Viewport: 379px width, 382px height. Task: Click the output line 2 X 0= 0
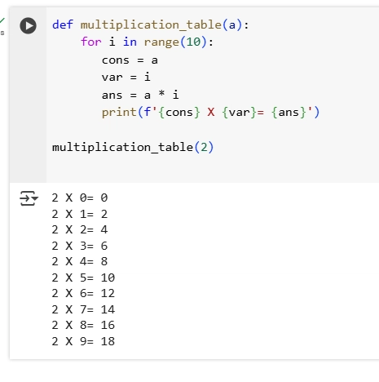click(x=80, y=198)
